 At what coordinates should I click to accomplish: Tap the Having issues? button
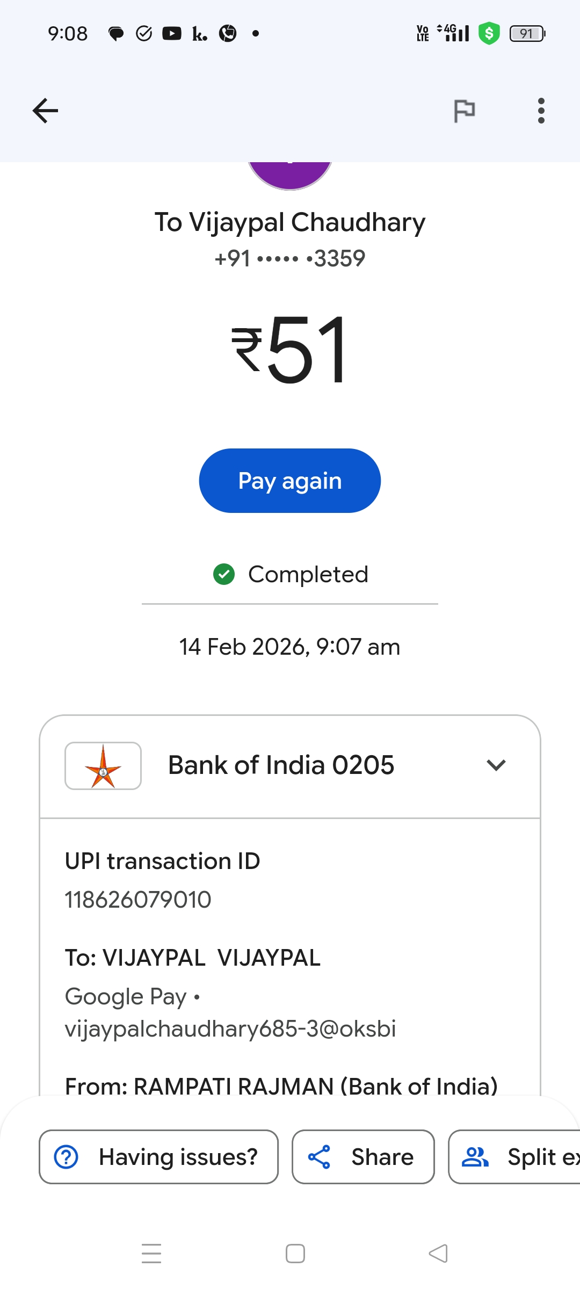click(x=158, y=1157)
